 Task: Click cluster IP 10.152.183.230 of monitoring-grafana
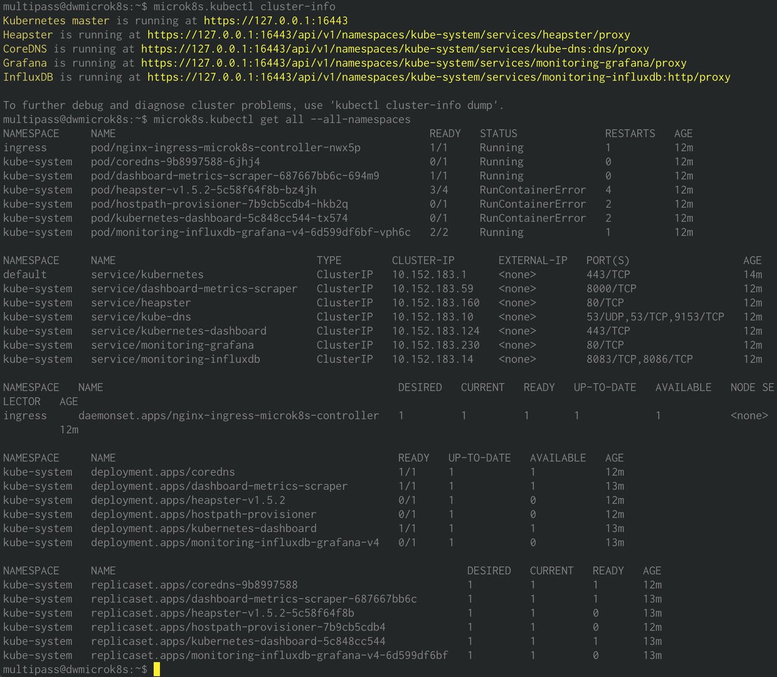click(436, 346)
